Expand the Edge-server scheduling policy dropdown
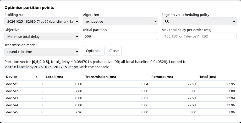This screenshot has height=123, width=241. coord(199,21)
